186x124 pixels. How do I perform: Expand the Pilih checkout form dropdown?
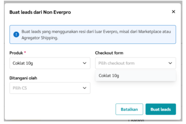click(x=136, y=63)
